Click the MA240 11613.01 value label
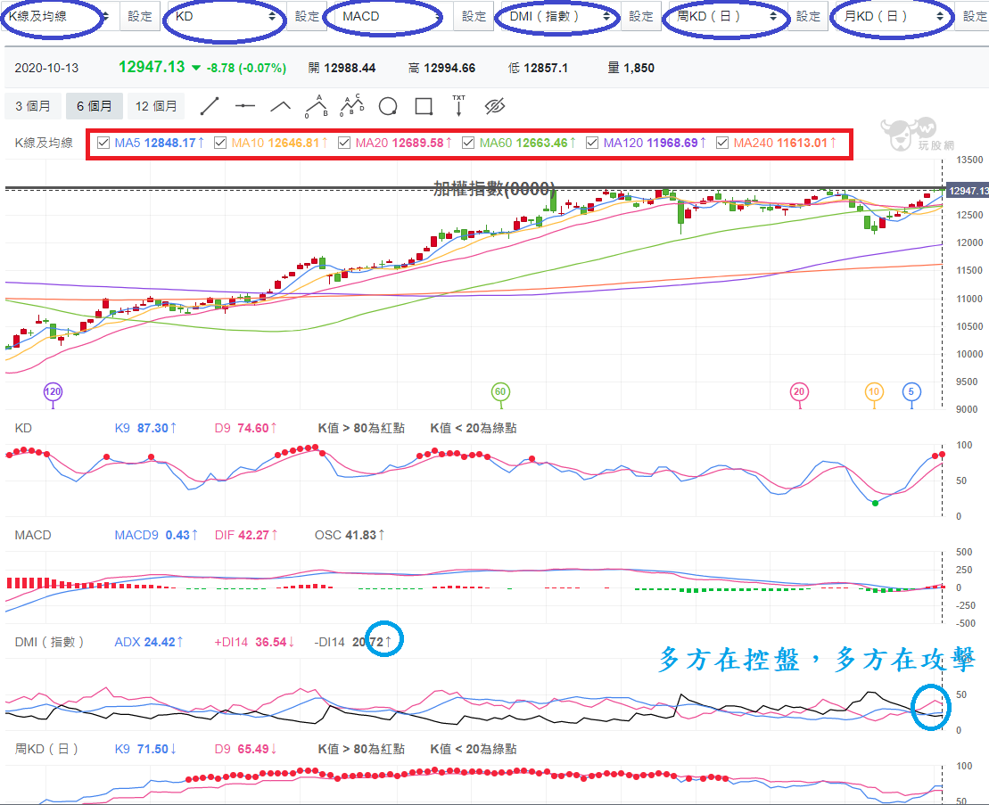Screen dimensions: 989x805 click(x=786, y=144)
